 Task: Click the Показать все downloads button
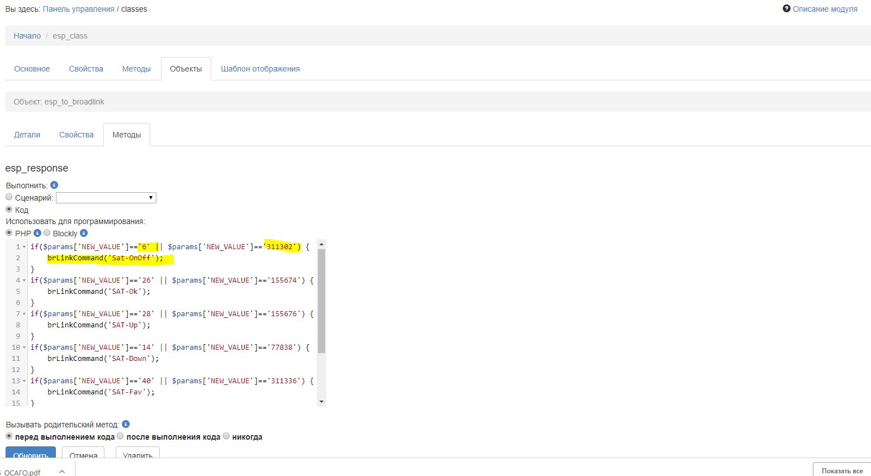point(842,470)
